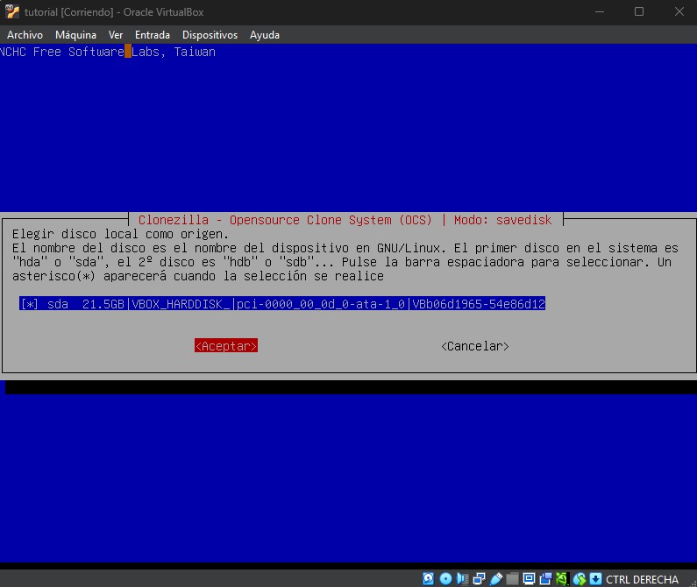Click the Aceptar button
The height and width of the screenshot is (587, 697).
click(x=226, y=346)
